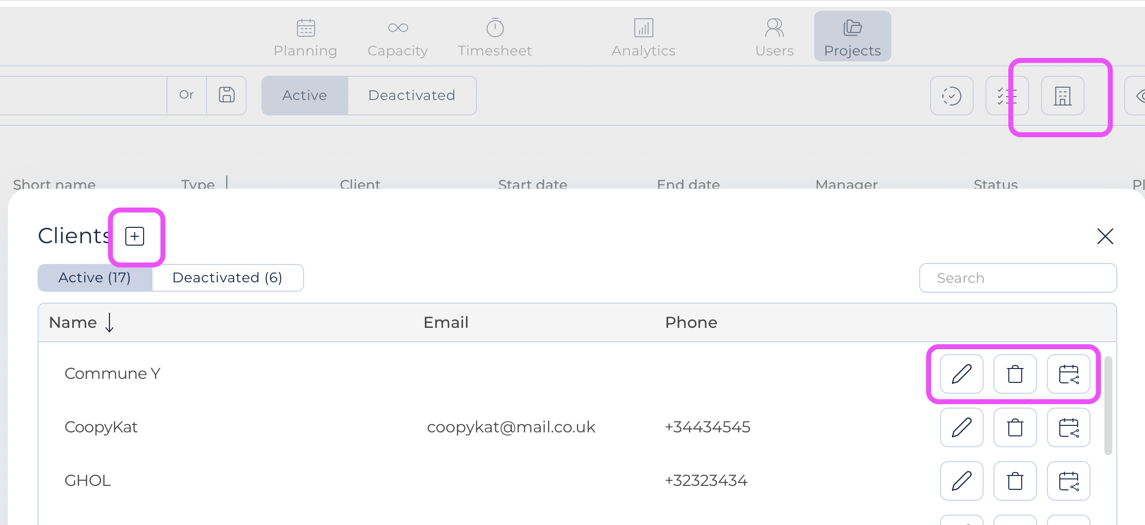Show Active projects filter
This screenshot has height=525, width=1145.
coord(305,95)
